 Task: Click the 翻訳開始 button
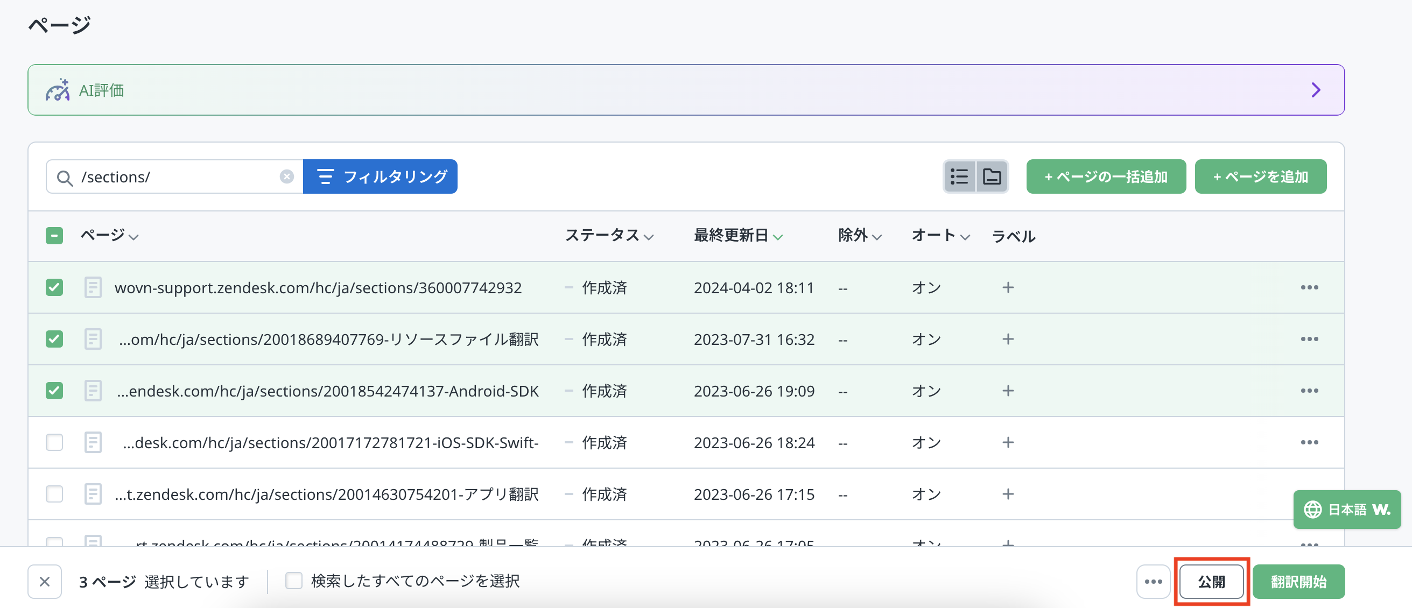pos(1298,581)
